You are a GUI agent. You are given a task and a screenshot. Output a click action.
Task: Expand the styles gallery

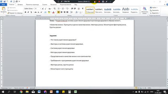[x=140, y=13]
